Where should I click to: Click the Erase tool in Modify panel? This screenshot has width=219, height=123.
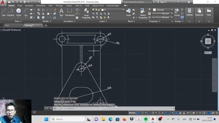55,10
